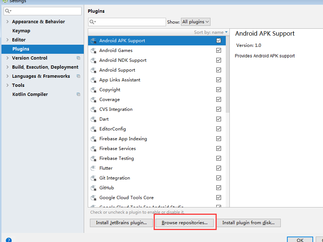Click the plugin icon beside CVS Integration
The image size is (323, 242).
(x=94, y=109)
